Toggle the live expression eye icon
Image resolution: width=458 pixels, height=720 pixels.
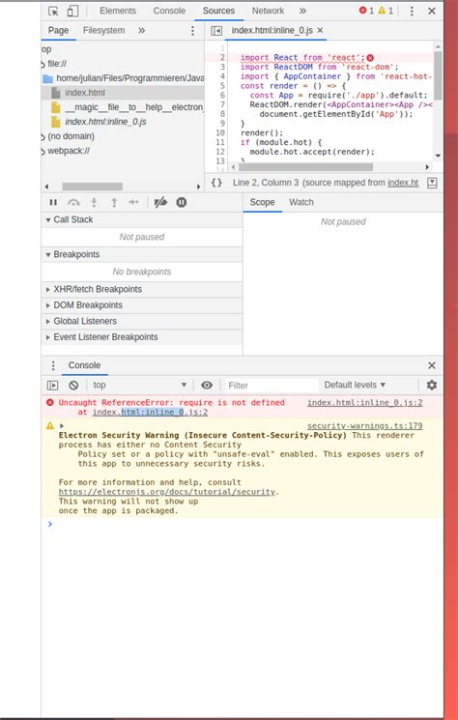(207, 386)
